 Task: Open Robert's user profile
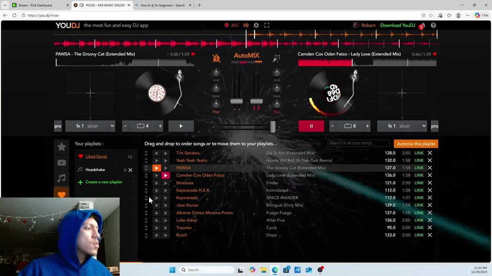[364, 25]
